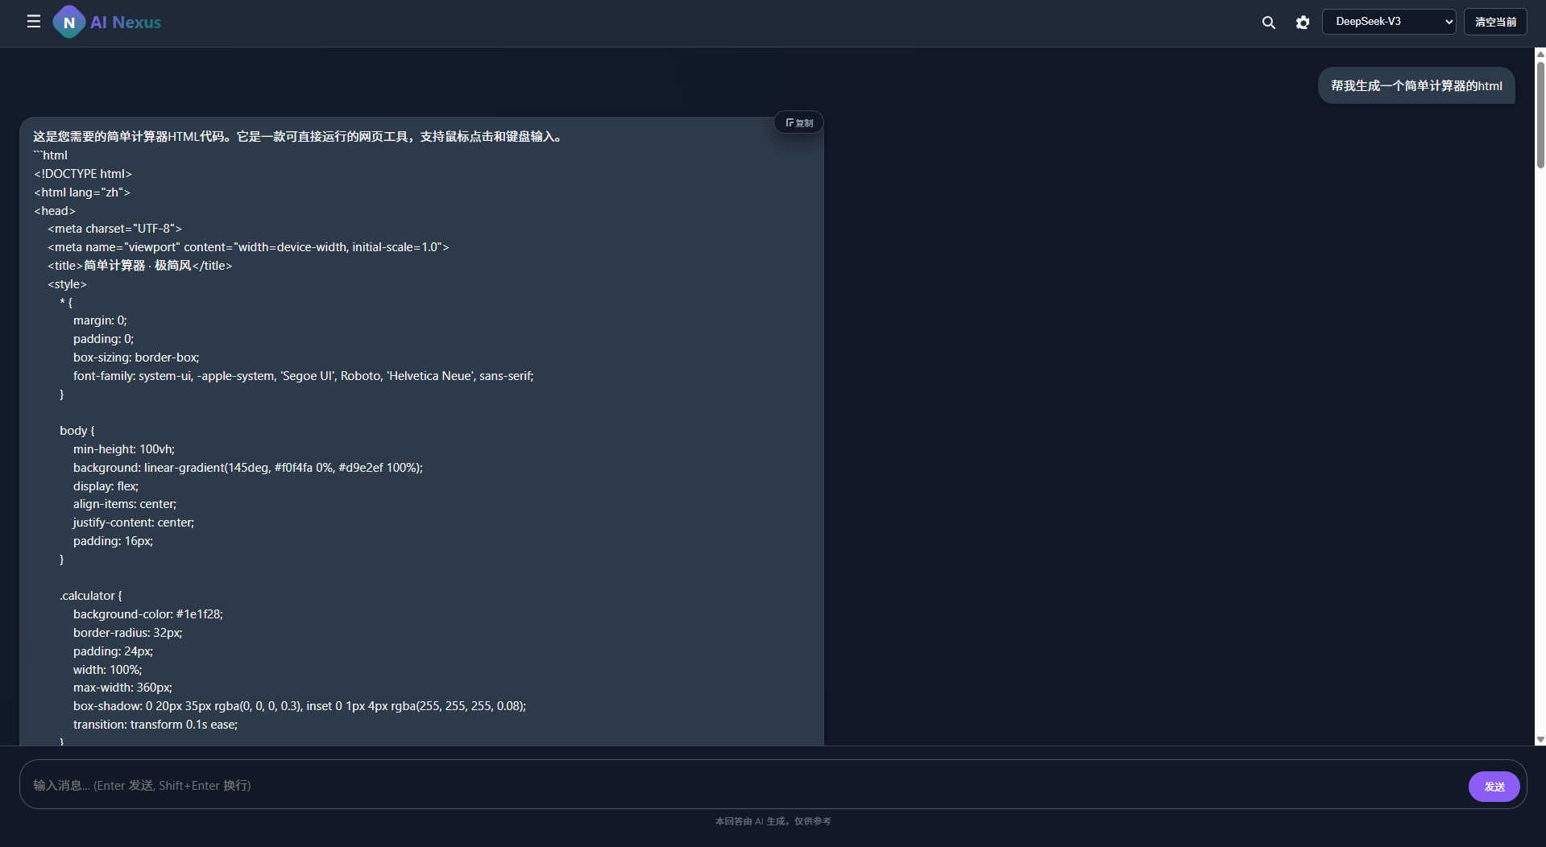1546x847 pixels.
Task: Copy the reply with 复制 button
Action: pos(799,122)
